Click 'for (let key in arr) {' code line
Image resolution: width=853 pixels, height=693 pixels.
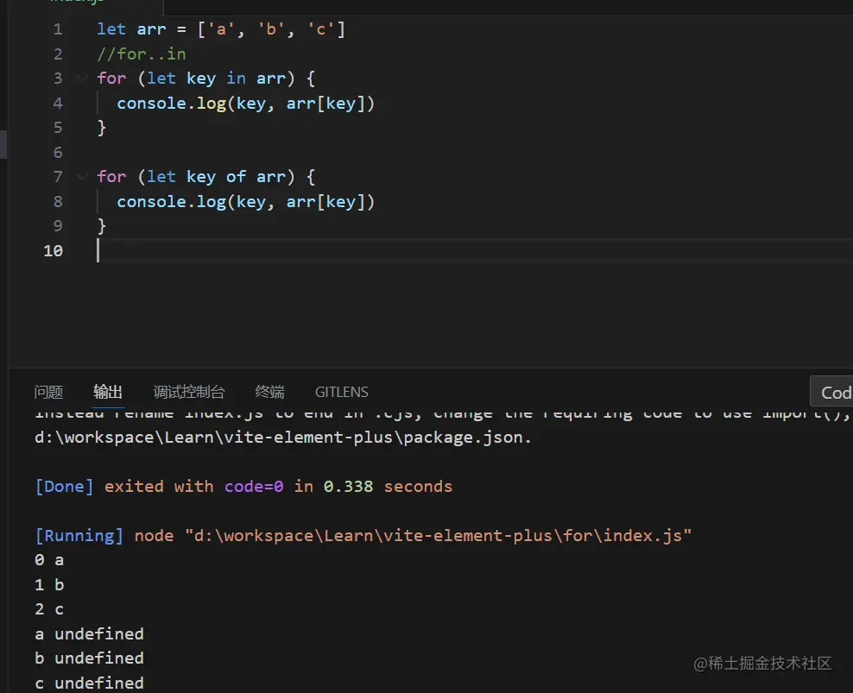click(206, 79)
